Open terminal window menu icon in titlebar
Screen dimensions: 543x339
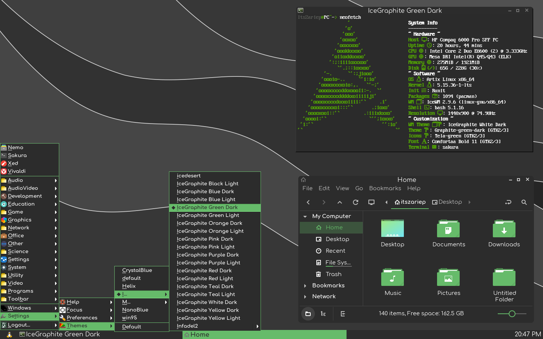(301, 11)
